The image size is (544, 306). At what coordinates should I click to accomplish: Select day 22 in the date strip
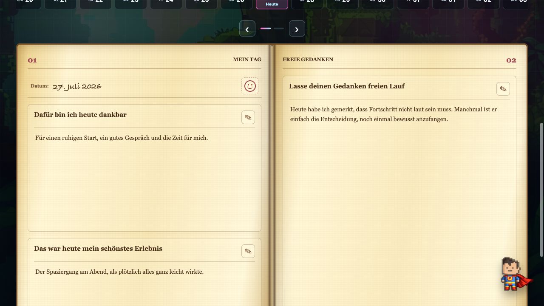[96, 4]
